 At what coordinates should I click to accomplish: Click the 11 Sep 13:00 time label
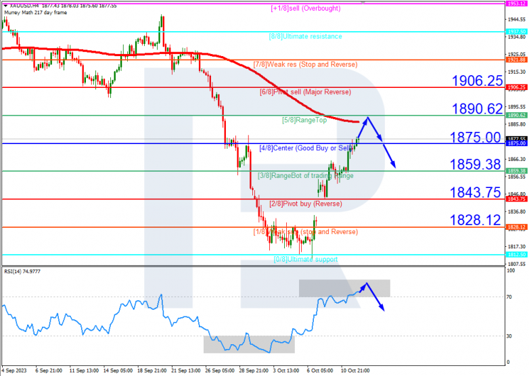click(x=85, y=371)
